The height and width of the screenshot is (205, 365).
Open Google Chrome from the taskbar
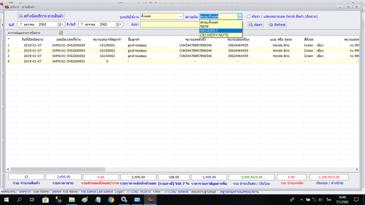click(x=111, y=199)
